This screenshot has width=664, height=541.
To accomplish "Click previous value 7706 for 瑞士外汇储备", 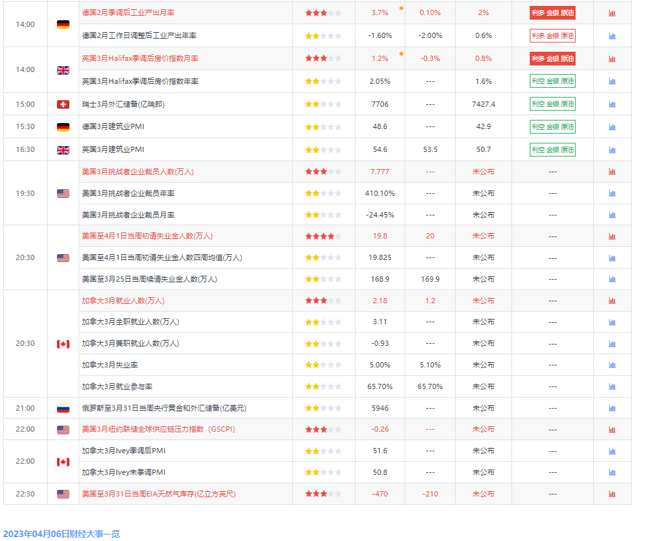I will tap(380, 104).
